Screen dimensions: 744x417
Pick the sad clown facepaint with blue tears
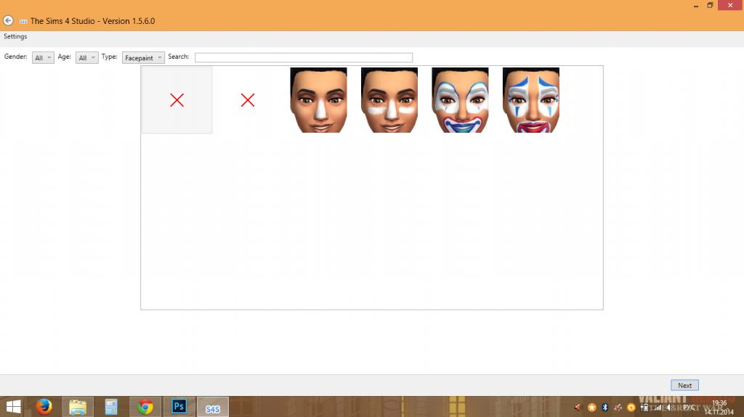(x=531, y=100)
